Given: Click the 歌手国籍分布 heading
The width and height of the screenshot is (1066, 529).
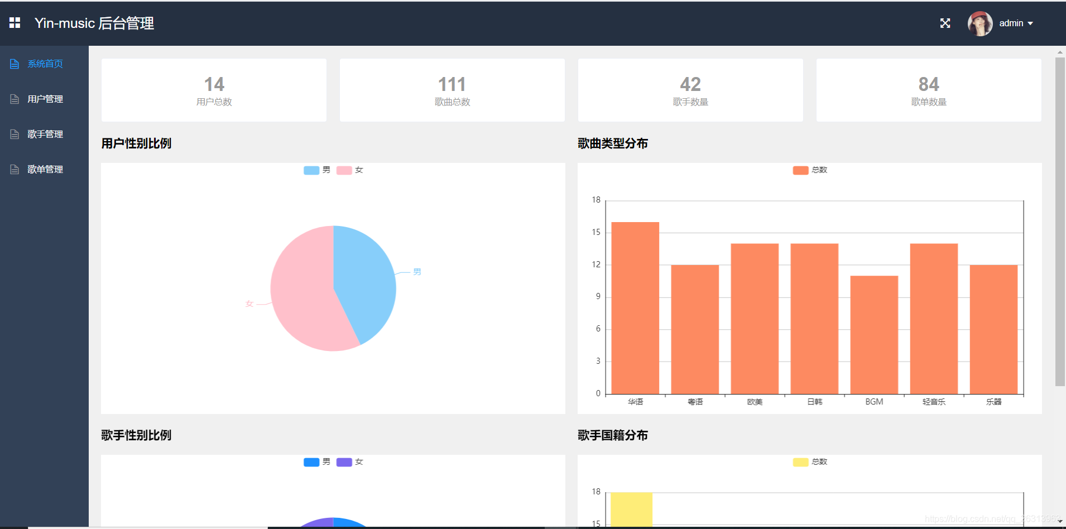Looking at the screenshot, I should 613,435.
